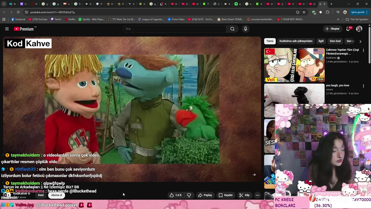
Task: Bookmark this page with the star icon
Action: (x=304, y=12)
